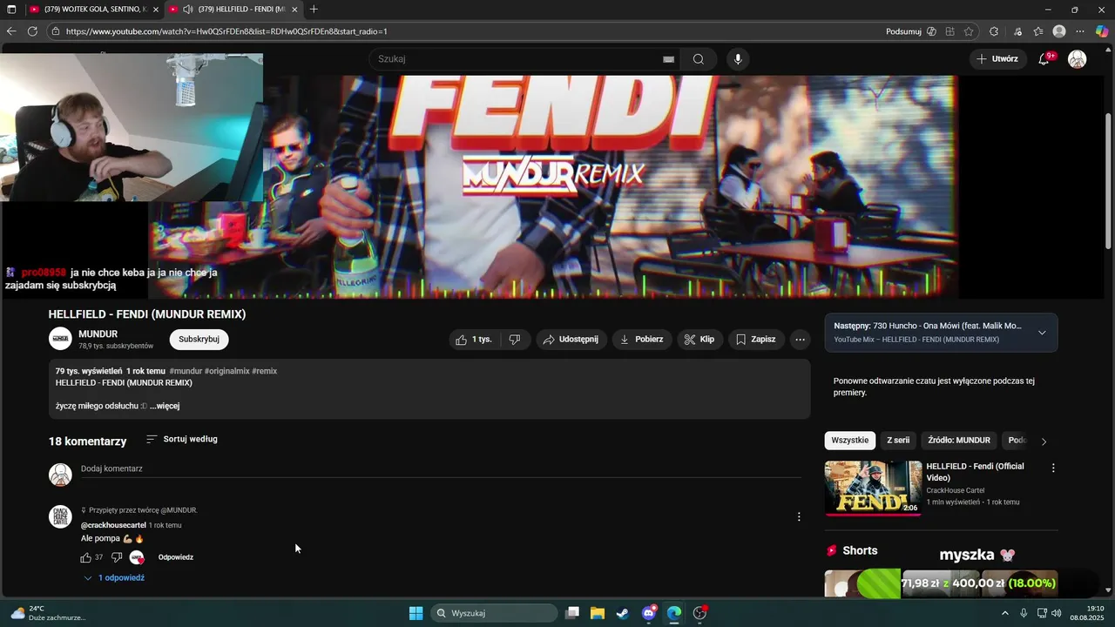The width and height of the screenshot is (1115, 627).
Task: Open the Klip scissors button
Action: [x=699, y=340]
